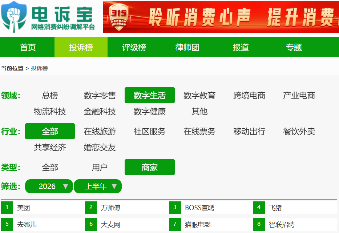Filter industry by 共享经济
This screenshot has height=233, width=339.
(x=50, y=147)
